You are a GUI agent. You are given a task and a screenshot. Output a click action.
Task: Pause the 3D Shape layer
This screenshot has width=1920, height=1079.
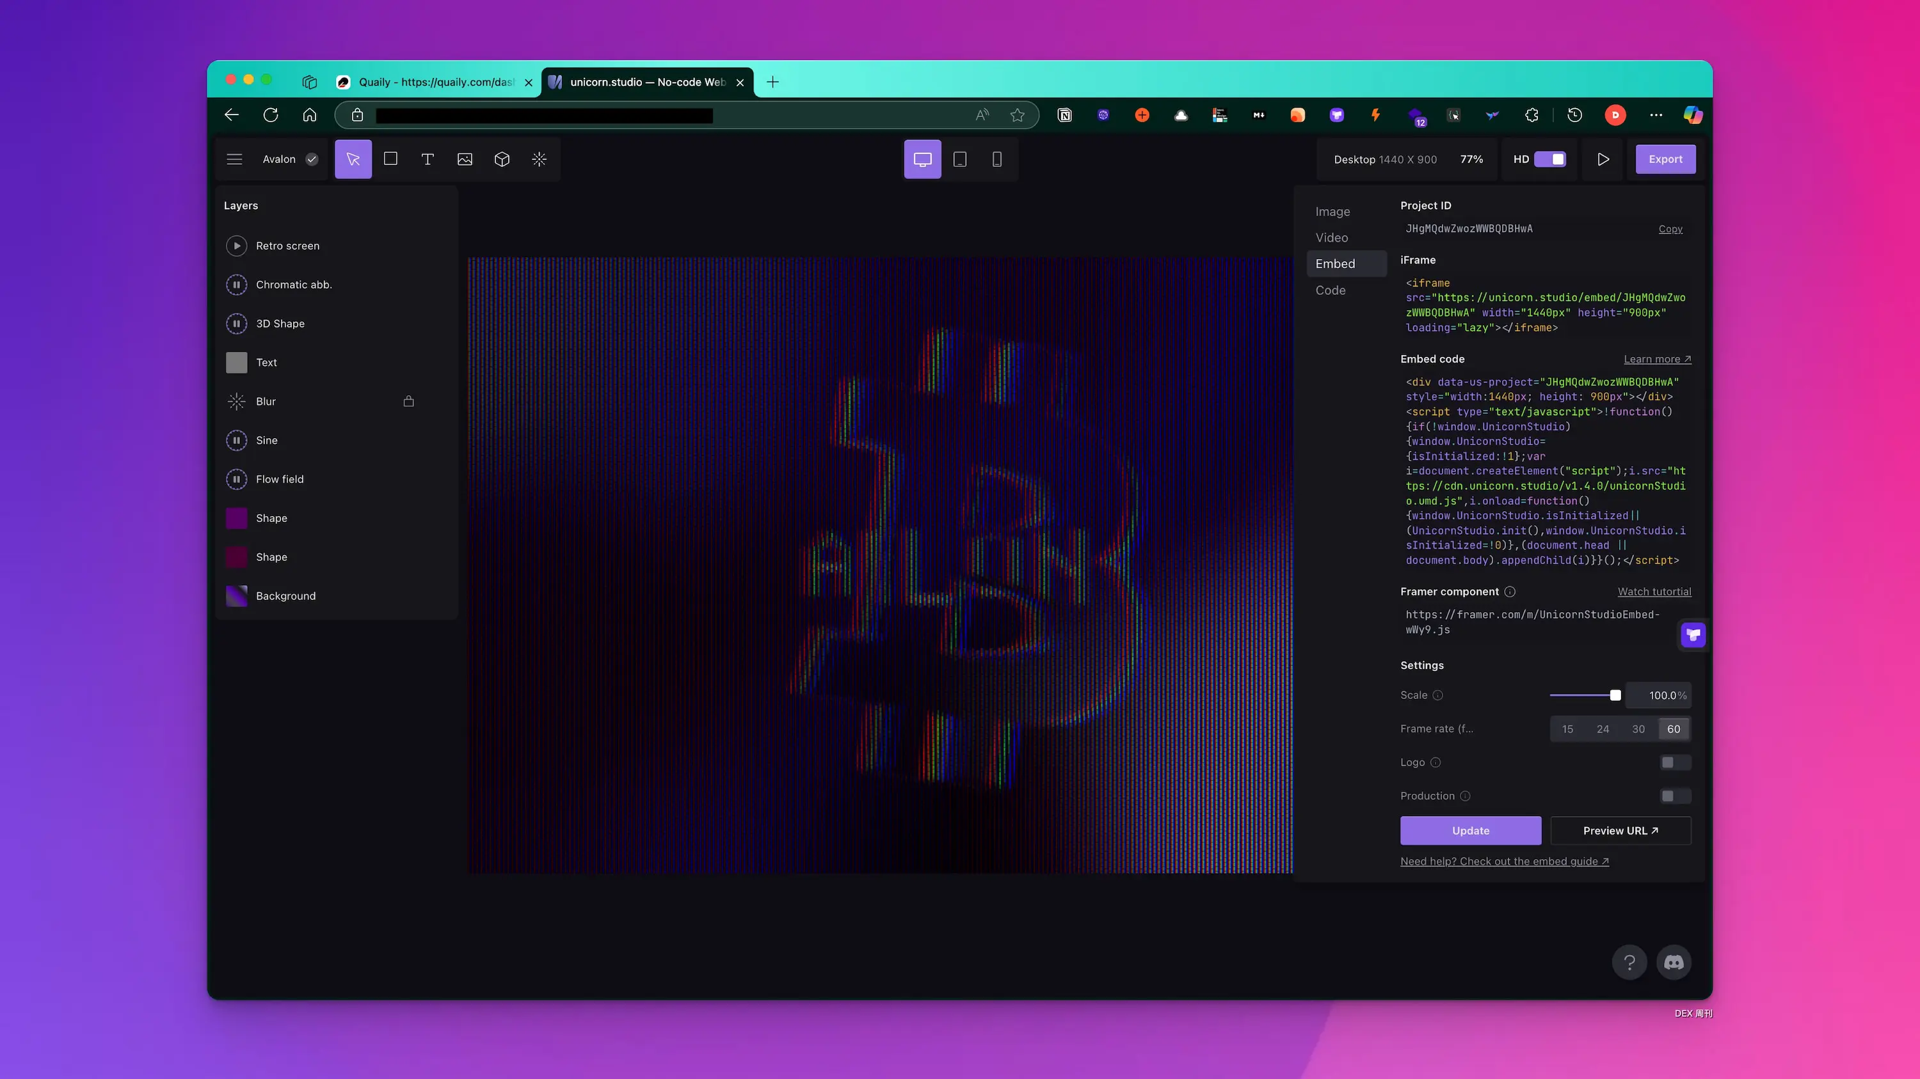click(236, 323)
